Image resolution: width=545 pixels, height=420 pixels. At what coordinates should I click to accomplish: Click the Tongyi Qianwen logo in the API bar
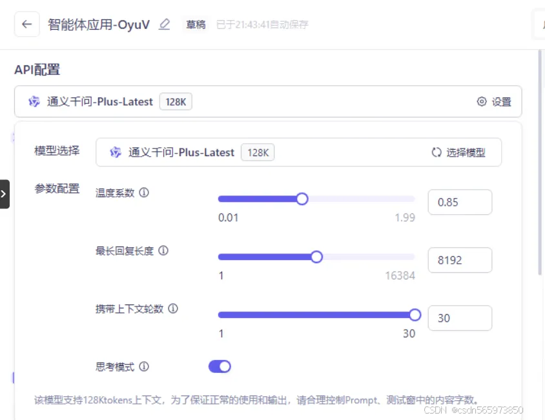point(34,101)
